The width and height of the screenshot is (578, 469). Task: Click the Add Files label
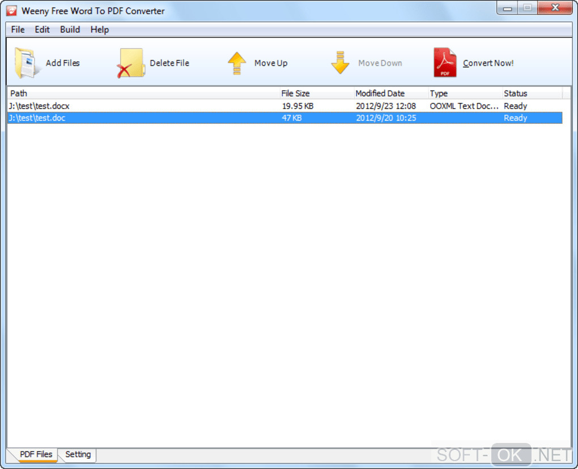(x=63, y=63)
